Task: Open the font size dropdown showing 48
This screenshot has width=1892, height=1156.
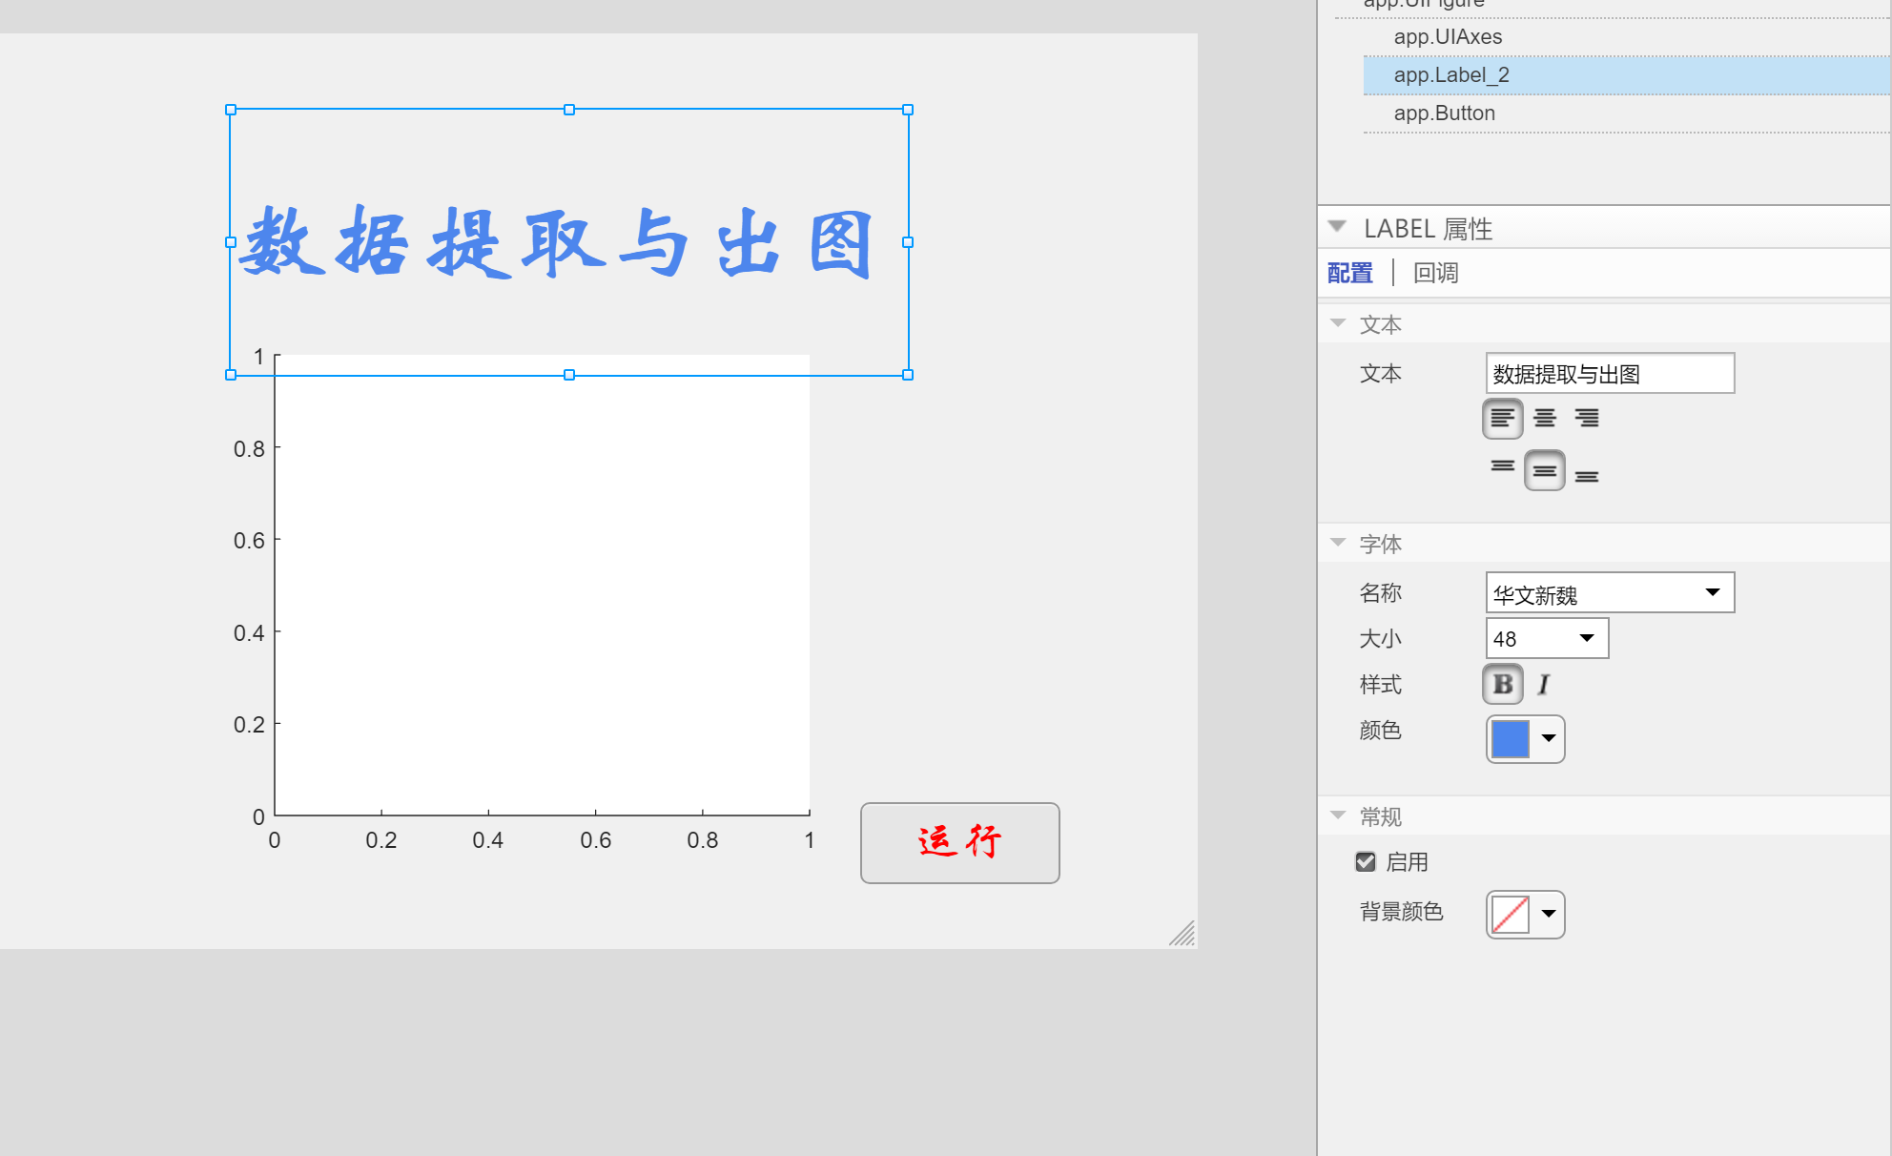Action: click(x=1586, y=638)
